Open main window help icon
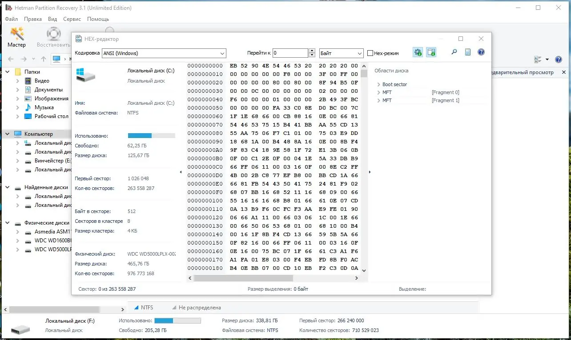This screenshot has height=340, width=571. tap(559, 59)
